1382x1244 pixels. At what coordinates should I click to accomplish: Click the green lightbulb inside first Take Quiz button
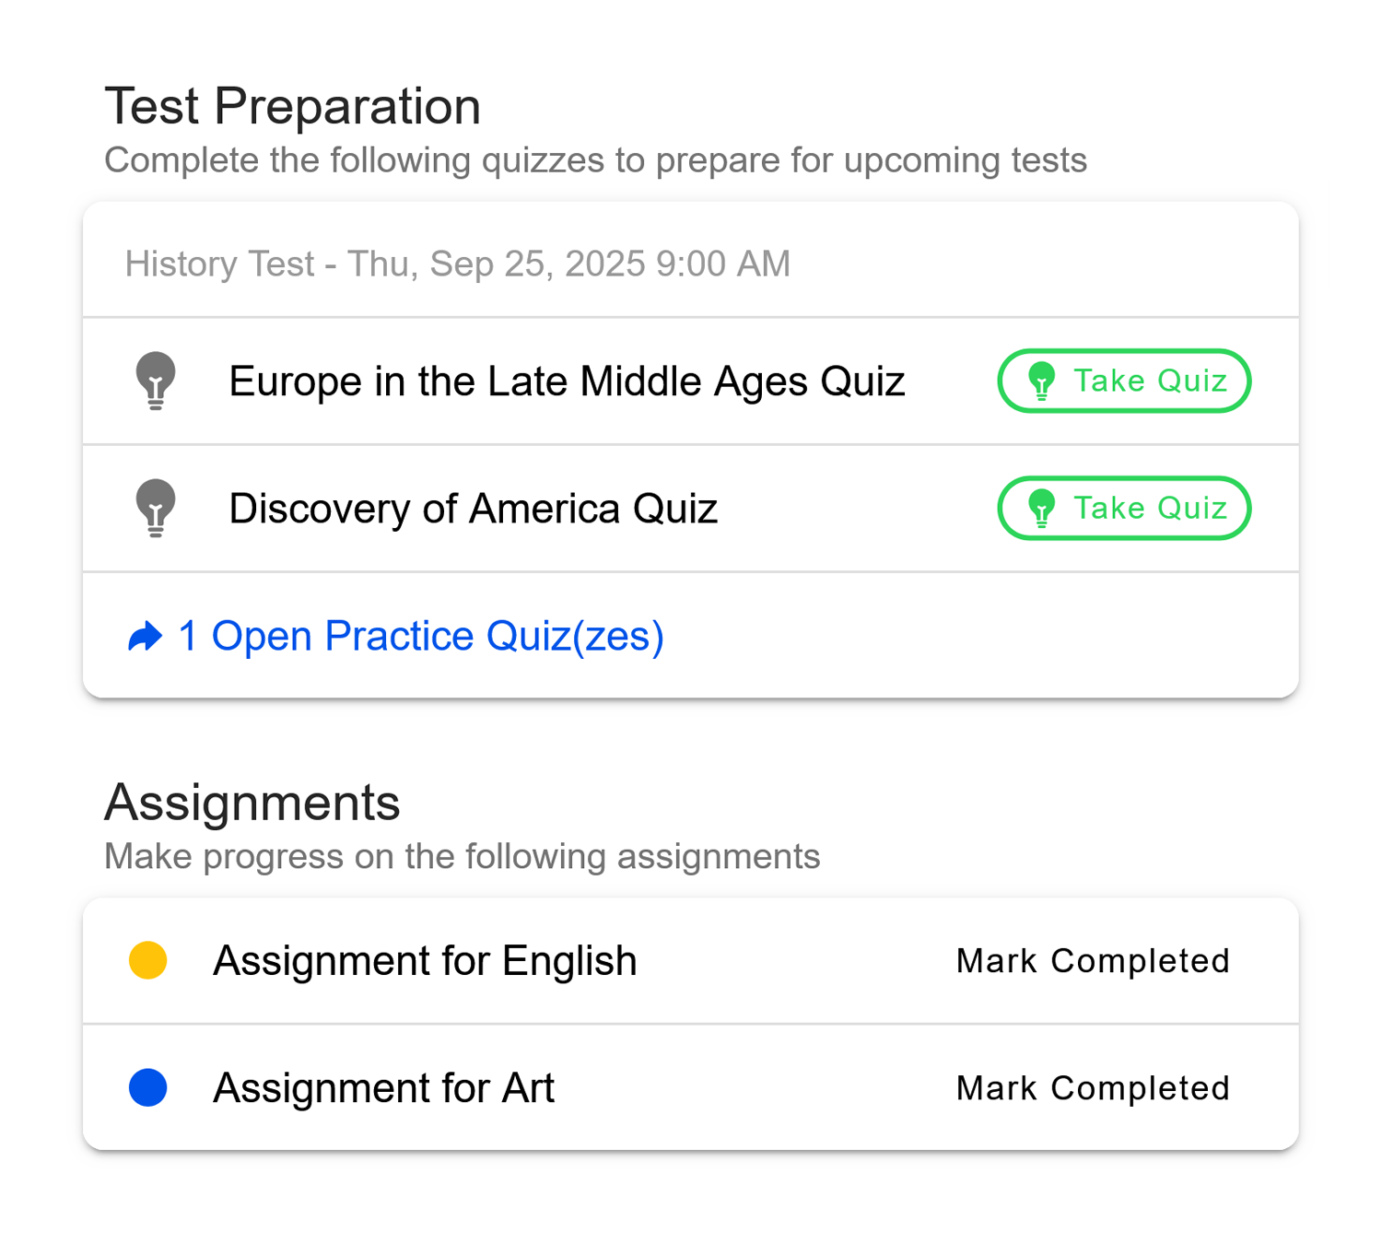1042,381
